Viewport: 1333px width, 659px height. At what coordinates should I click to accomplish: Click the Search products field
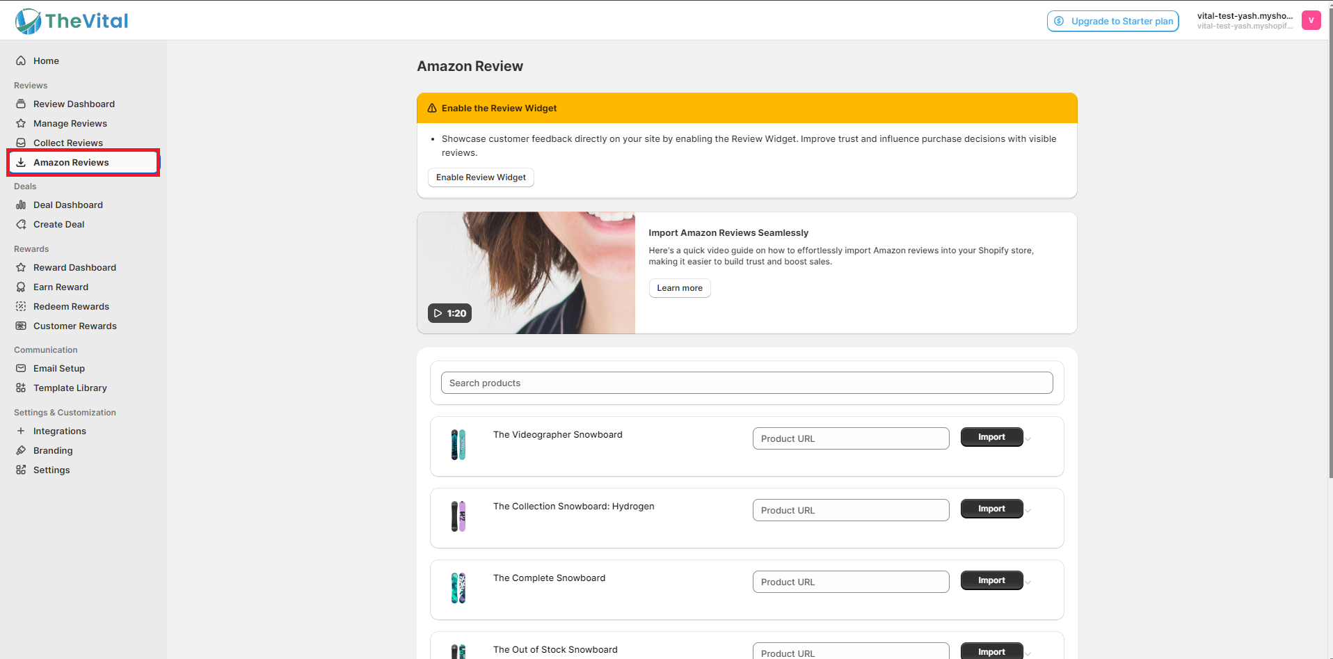coord(747,383)
